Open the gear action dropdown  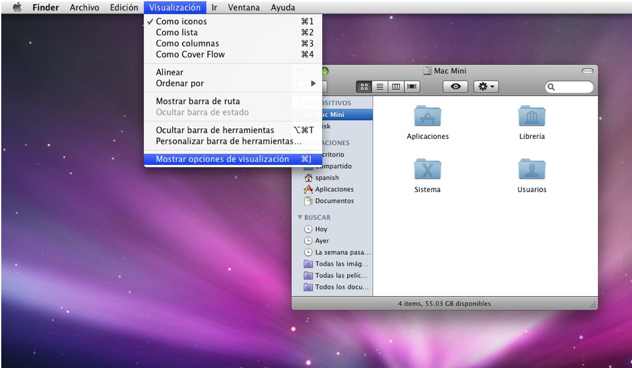[486, 87]
